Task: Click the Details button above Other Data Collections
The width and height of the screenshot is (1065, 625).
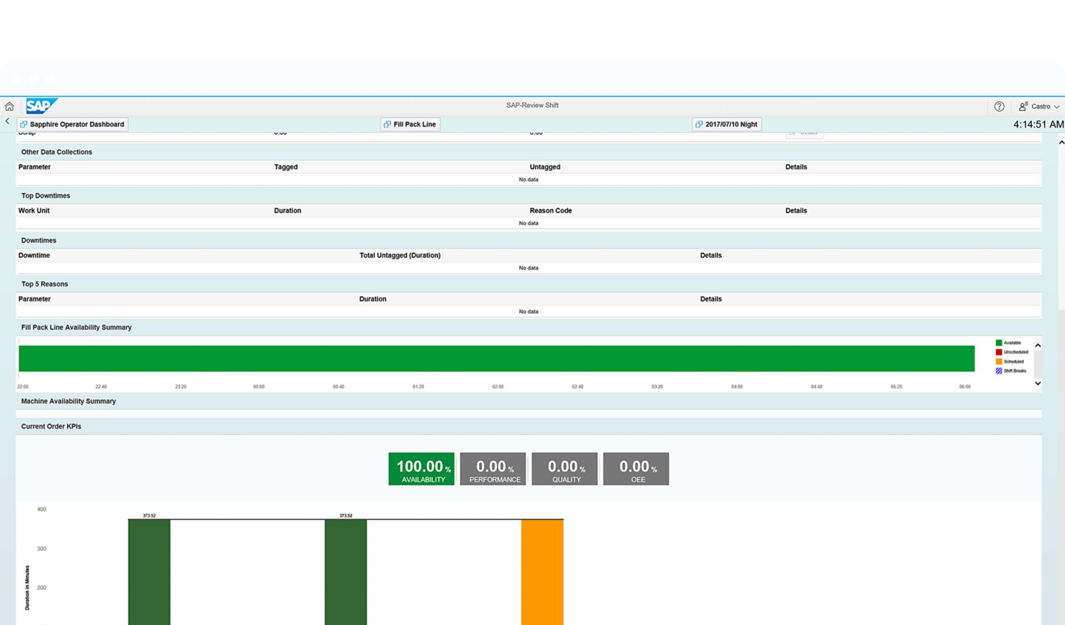Action: [804, 133]
